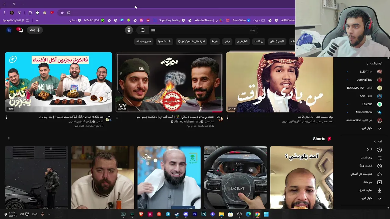The image size is (390, 219).
Task: Open Shorts section options menu
Action: click(9, 139)
